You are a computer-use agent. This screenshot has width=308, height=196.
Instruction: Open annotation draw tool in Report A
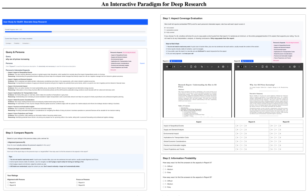[202, 67]
